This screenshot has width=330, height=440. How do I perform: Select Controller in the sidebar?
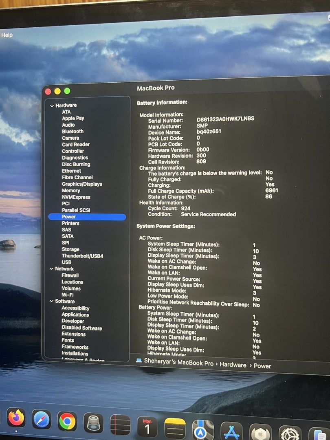tap(73, 151)
